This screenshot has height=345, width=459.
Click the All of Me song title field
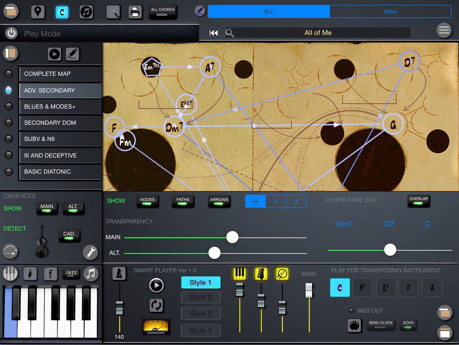click(x=318, y=33)
